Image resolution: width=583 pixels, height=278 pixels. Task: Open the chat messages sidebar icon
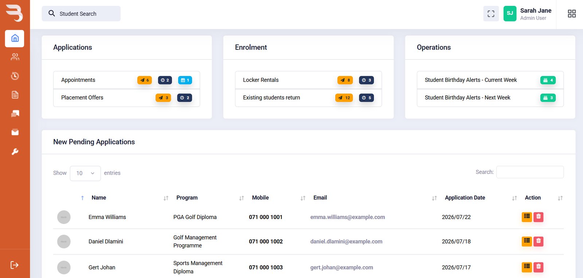coord(15,114)
